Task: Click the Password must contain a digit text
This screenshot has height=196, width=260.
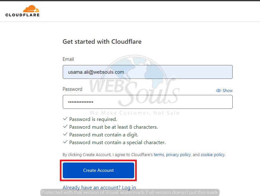Action: pyautogui.click(x=104, y=135)
